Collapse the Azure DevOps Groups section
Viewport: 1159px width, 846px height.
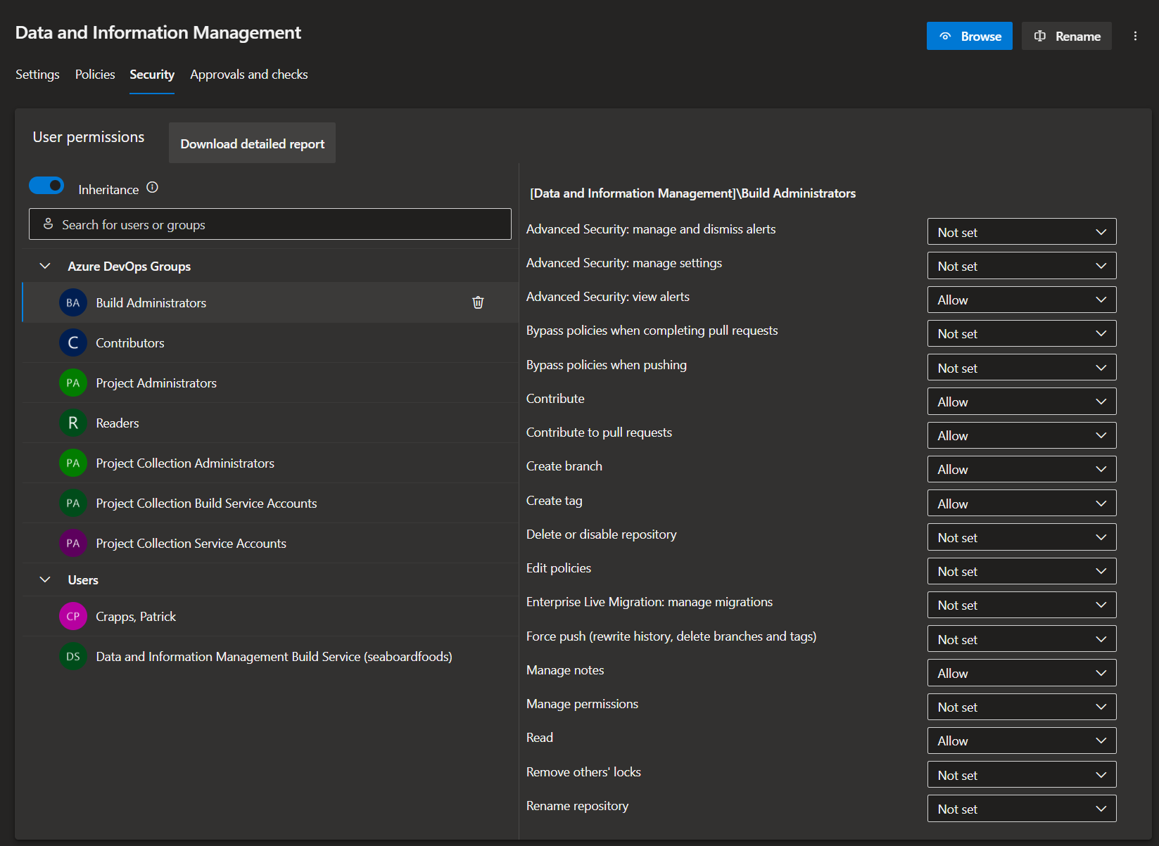[45, 266]
